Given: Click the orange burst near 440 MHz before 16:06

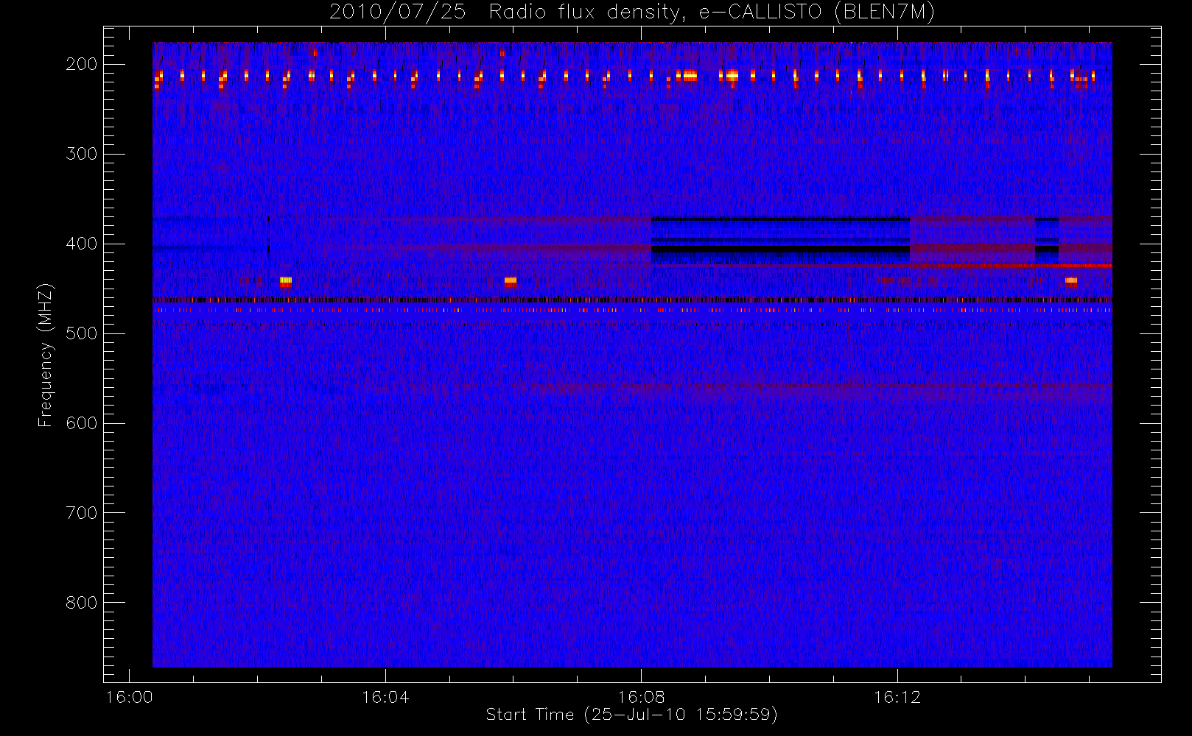Looking at the screenshot, I should [511, 281].
